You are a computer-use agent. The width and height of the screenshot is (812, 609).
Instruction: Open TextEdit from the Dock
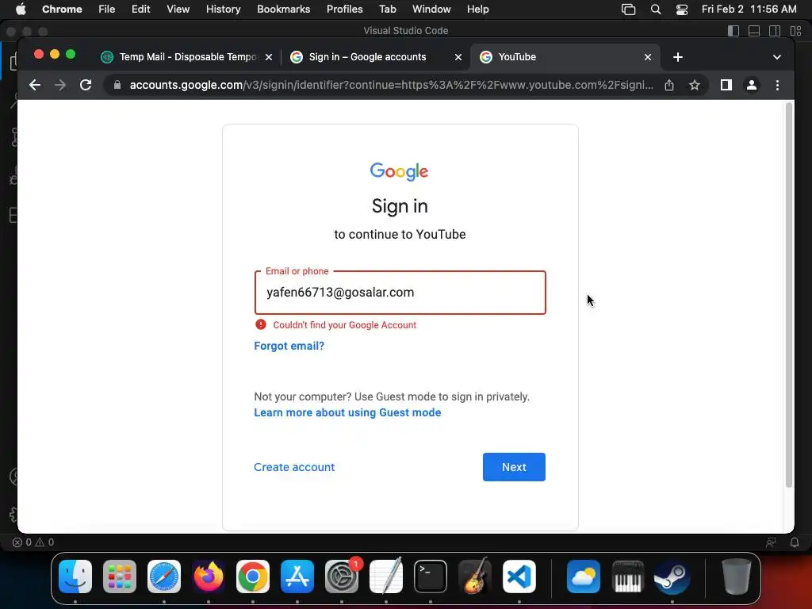tap(386, 576)
